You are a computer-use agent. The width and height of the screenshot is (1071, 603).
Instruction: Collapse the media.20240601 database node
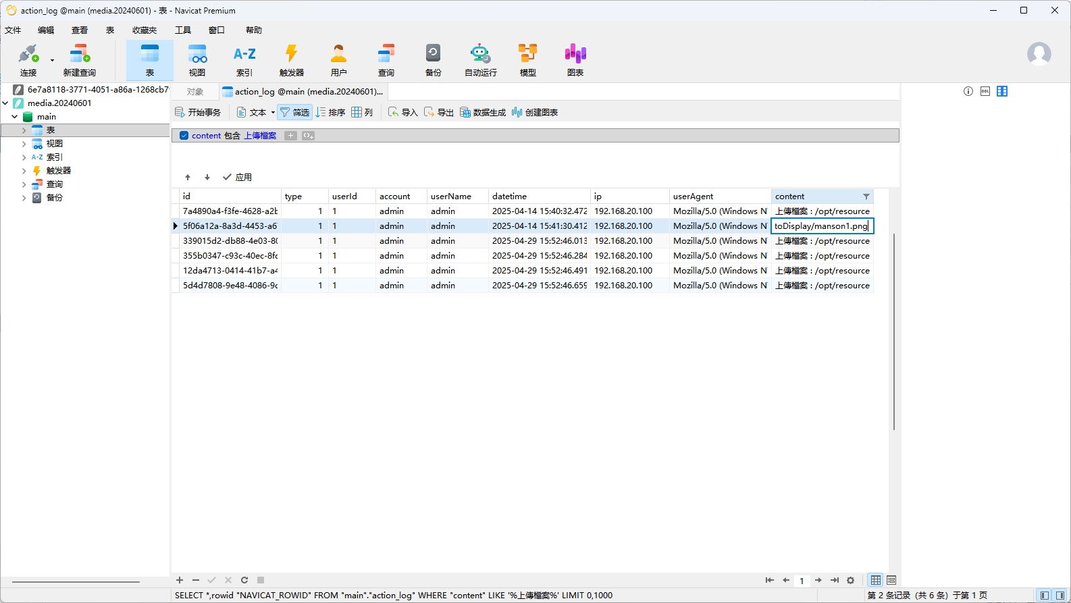(5, 103)
